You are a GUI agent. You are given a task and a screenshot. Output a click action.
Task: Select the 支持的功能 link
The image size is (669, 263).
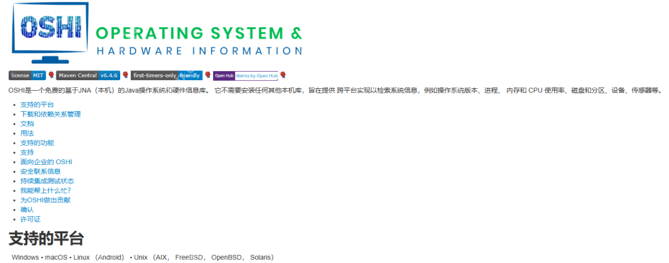(37, 143)
